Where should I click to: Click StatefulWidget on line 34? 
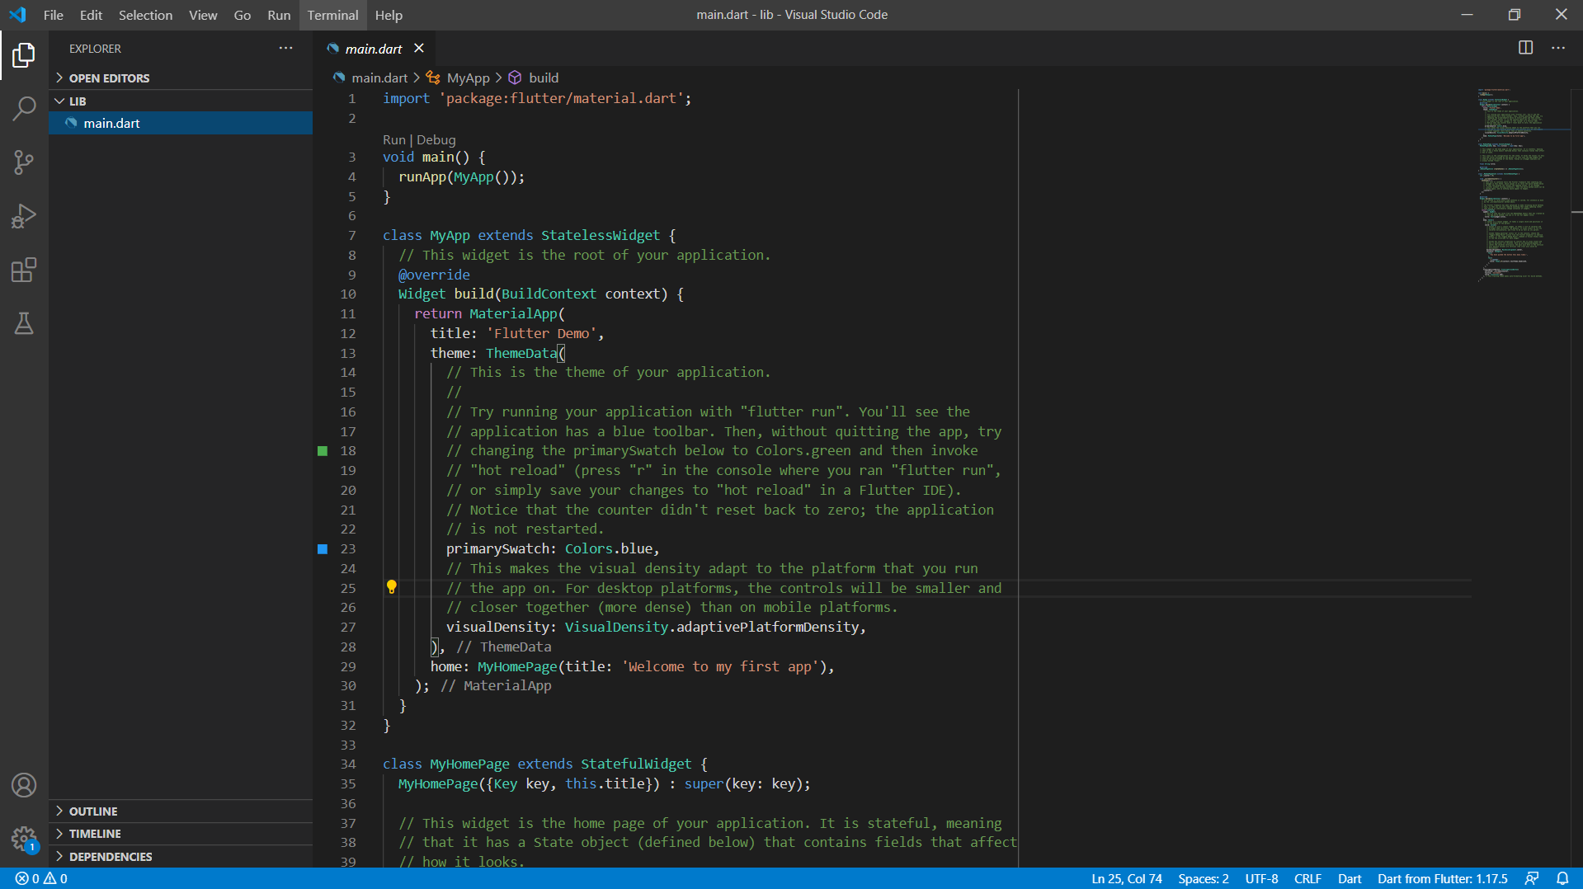pyautogui.click(x=636, y=764)
